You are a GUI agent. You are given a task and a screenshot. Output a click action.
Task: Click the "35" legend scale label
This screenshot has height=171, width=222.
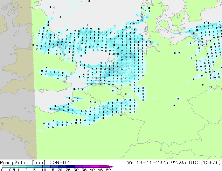click(84, 170)
